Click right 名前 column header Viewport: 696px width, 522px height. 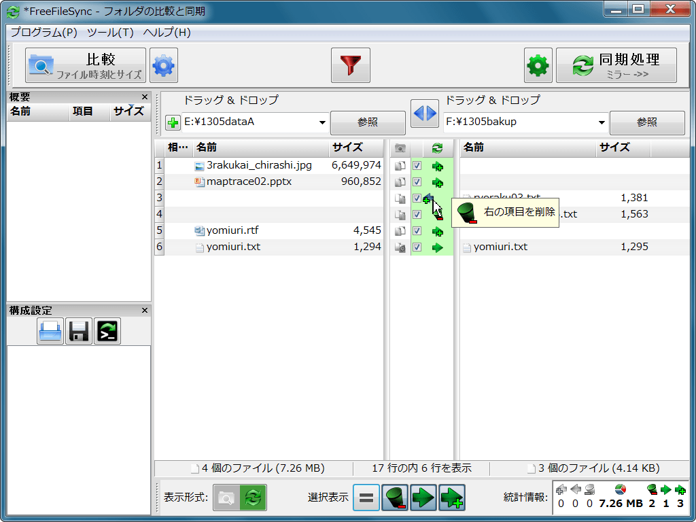tap(527, 147)
